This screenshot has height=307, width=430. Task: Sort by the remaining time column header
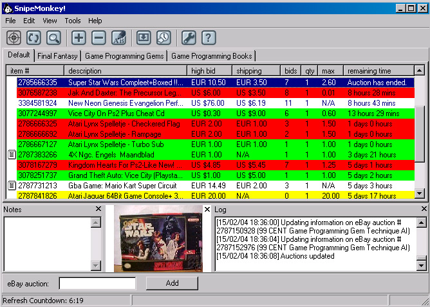click(x=379, y=71)
